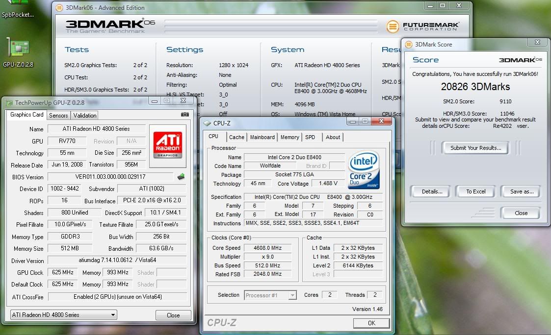Close the CPU-Z window with the red X
551x335 pixels.
(x=381, y=121)
